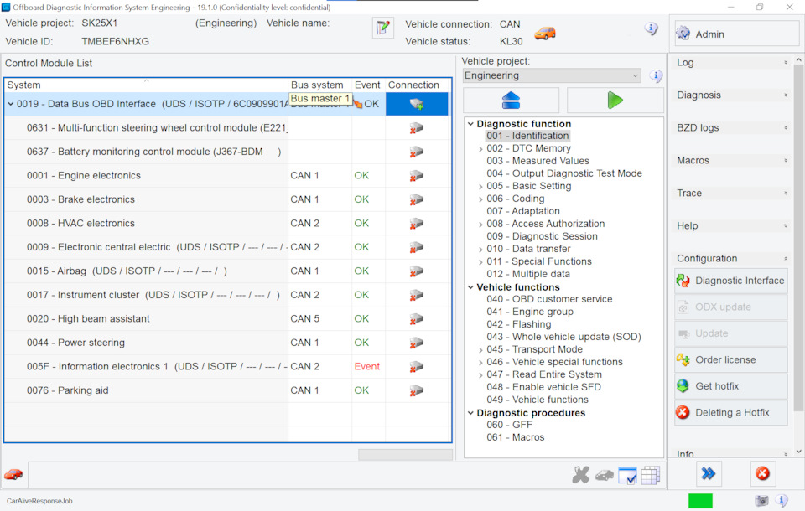Image resolution: width=805 pixels, height=511 pixels.
Task: Click the info icon in status bar
Action: pos(782,500)
